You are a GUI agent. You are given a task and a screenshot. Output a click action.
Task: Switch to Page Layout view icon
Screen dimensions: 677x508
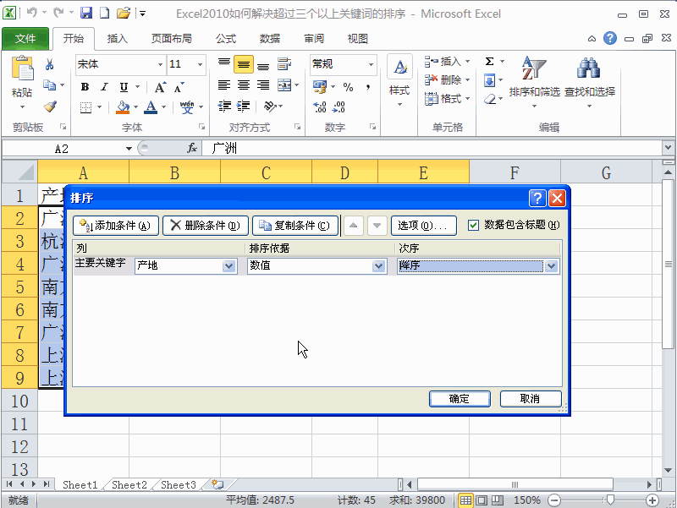pyautogui.click(x=482, y=500)
